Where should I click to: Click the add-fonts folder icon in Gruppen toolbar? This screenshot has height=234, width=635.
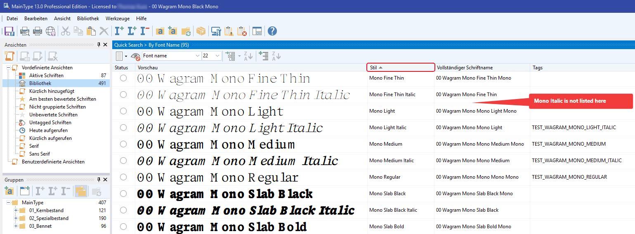click(x=9, y=191)
